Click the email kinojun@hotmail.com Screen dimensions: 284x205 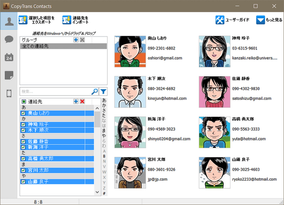pos(167,98)
